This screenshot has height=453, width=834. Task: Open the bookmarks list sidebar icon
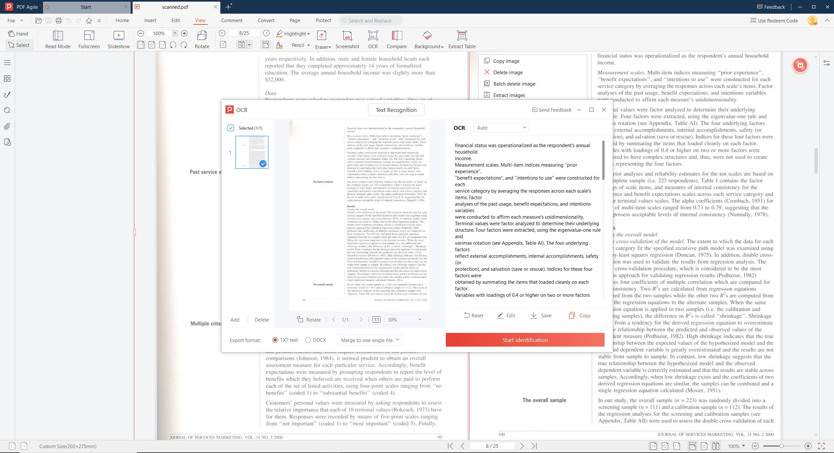click(7, 62)
